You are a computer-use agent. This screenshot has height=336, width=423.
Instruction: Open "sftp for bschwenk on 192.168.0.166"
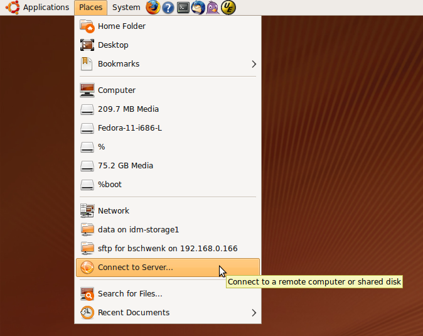click(x=168, y=249)
